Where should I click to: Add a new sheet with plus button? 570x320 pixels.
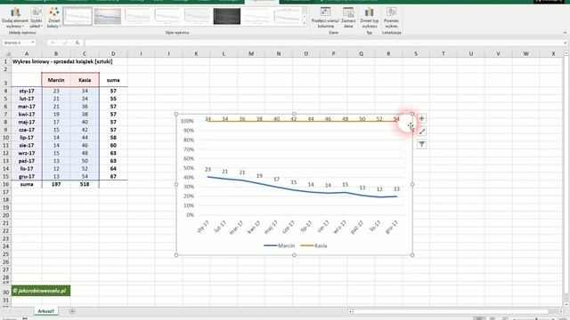click(x=72, y=311)
